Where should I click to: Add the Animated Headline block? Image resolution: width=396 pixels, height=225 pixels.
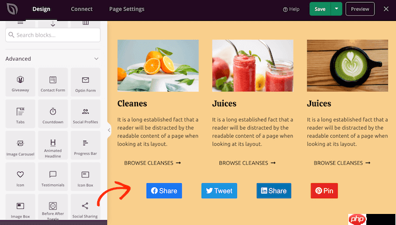click(53, 145)
